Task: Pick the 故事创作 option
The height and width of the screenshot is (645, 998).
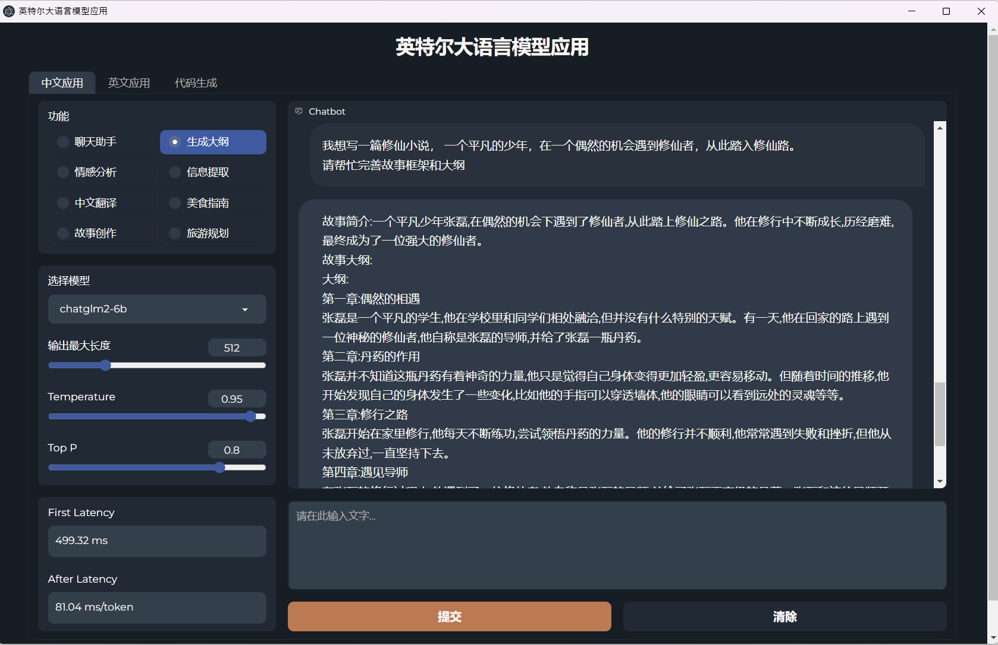Action: pyautogui.click(x=63, y=233)
